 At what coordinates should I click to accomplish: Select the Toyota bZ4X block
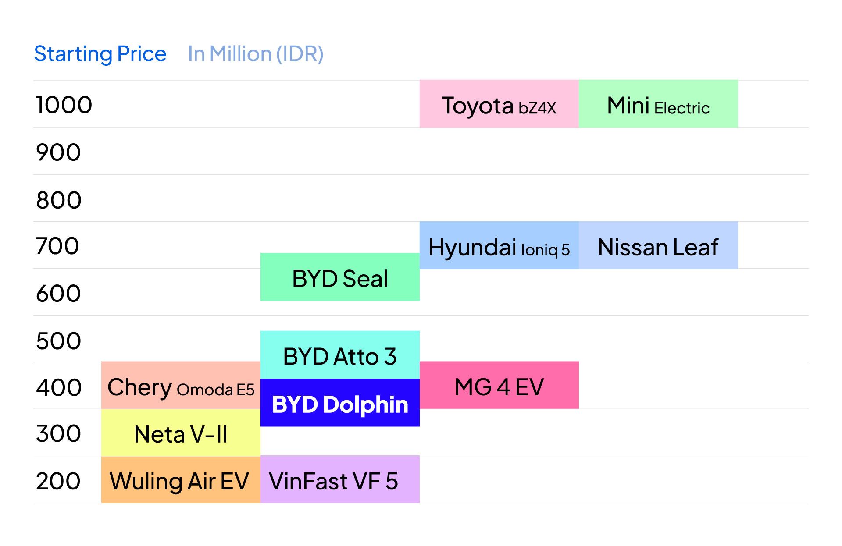tap(499, 104)
